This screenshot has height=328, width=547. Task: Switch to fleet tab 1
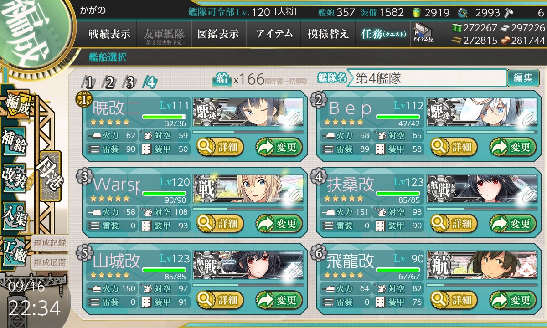[x=89, y=82]
